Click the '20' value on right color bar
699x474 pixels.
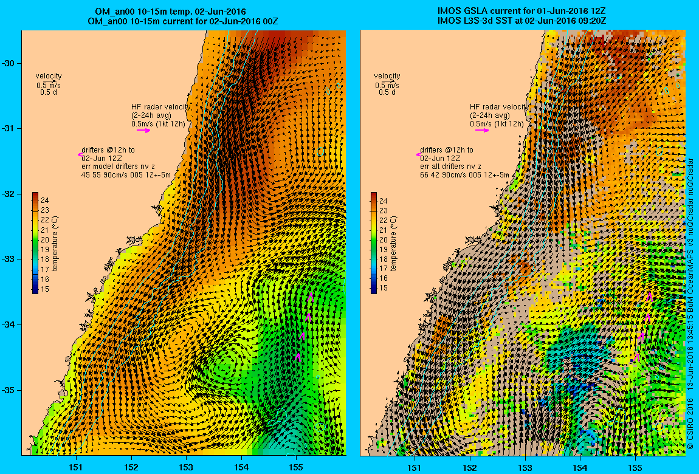click(x=384, y=239)
